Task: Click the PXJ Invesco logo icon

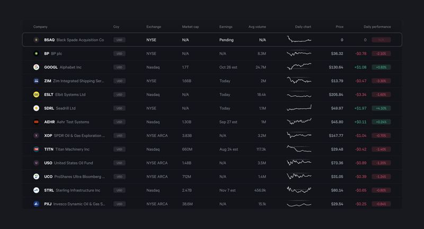Action: (x=36, y=204)
